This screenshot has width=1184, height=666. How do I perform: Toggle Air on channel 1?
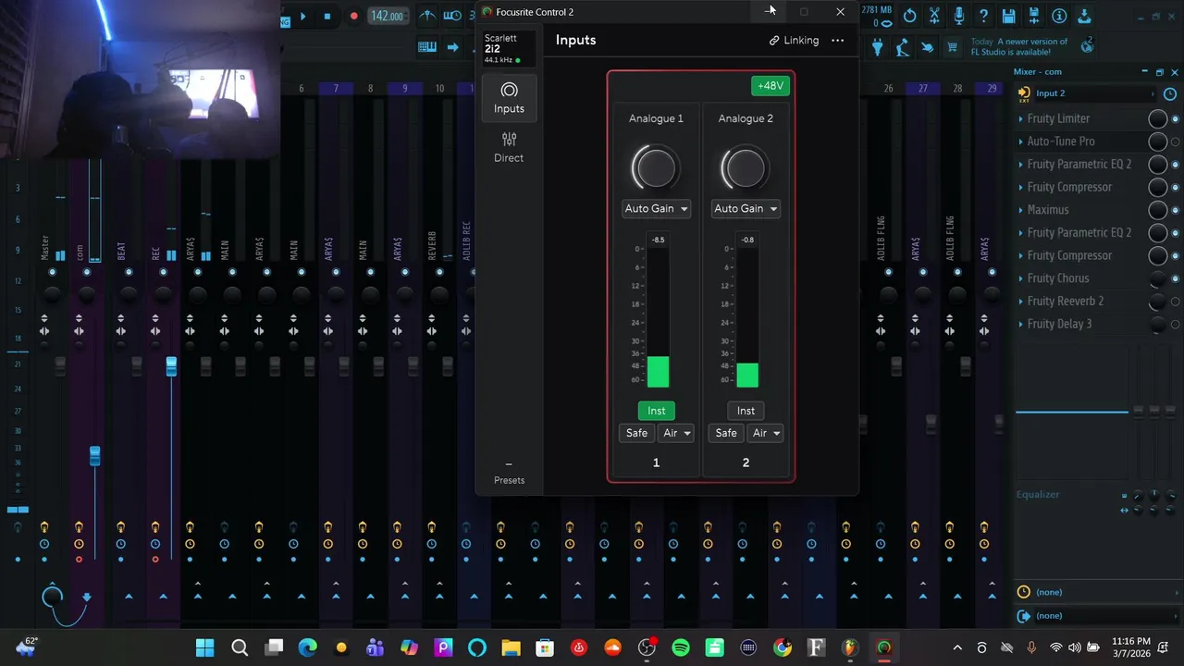(670, 433)
